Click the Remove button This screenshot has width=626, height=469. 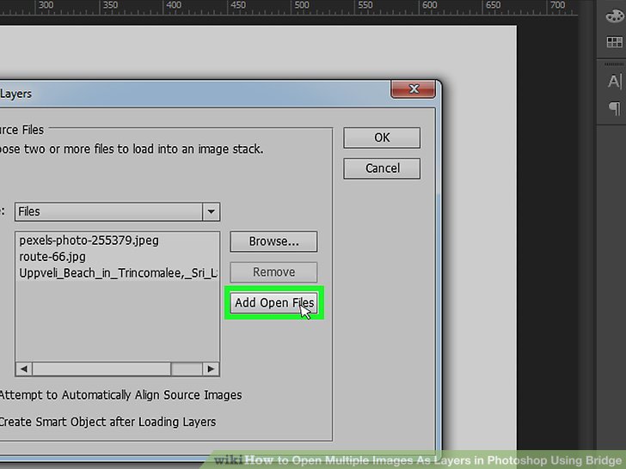(273, 272)
